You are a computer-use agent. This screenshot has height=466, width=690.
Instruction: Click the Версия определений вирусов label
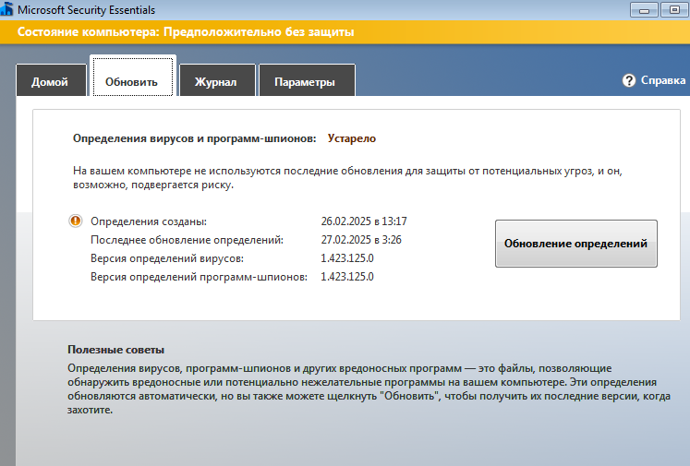(x=167, y=258)
